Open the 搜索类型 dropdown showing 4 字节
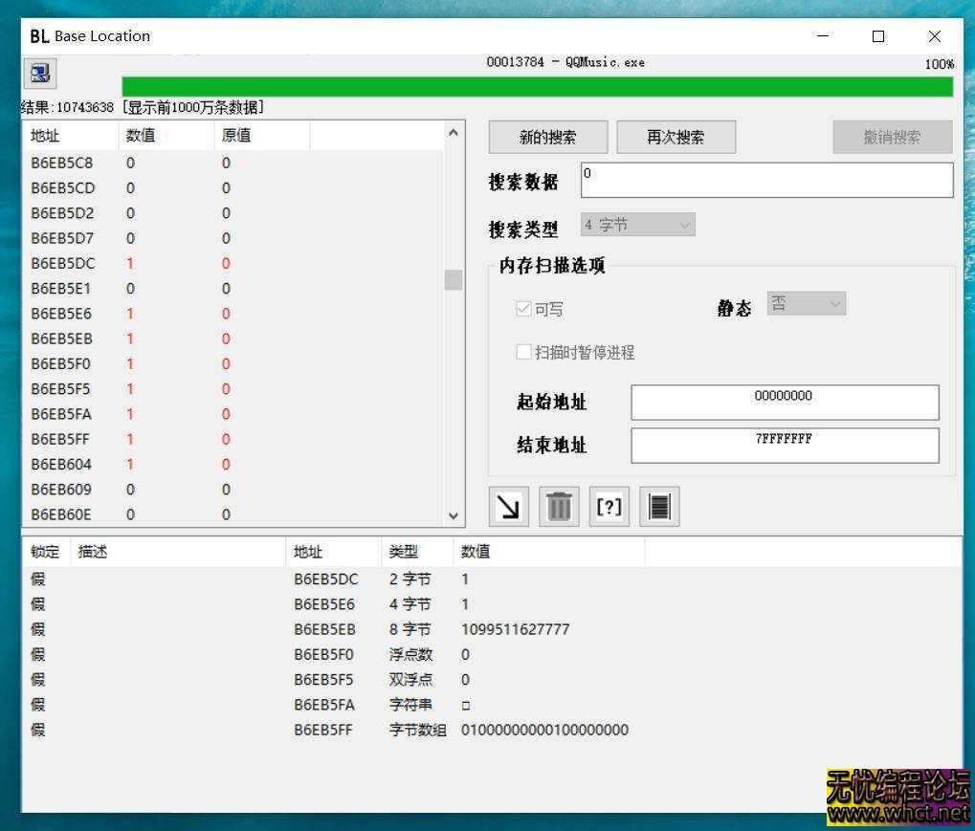This screenshot has width=975, height=831. [x=636, y=224]
